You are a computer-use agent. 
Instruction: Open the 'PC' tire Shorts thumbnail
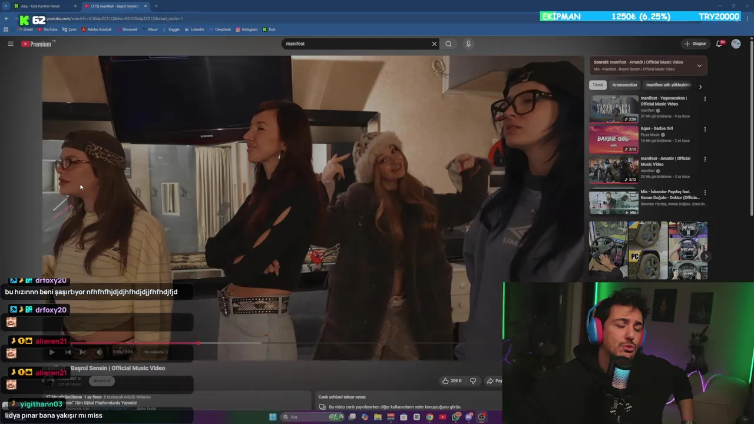tap(647, 250)
